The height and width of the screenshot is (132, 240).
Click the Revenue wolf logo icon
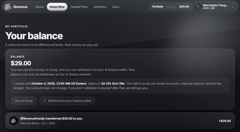click(8, 7)
